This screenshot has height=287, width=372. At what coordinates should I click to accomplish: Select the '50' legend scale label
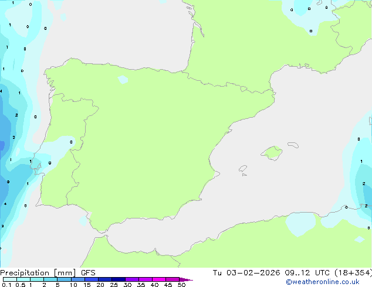[181, 285]
